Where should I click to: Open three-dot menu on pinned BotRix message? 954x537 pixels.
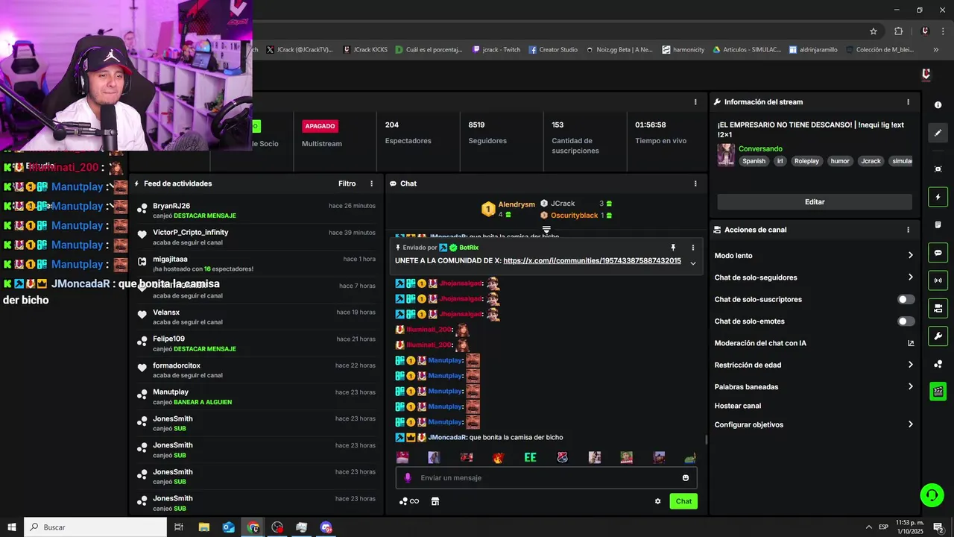tap(692, 248)
